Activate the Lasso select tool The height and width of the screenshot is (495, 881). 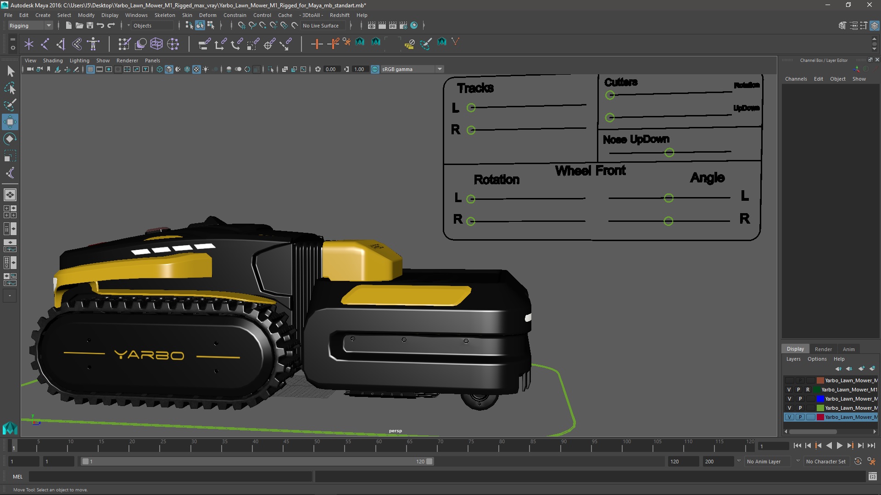(10, 88)
